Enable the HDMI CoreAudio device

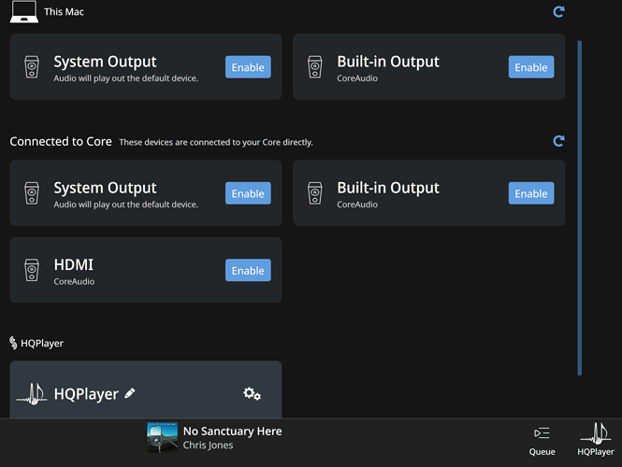point(248,270)
